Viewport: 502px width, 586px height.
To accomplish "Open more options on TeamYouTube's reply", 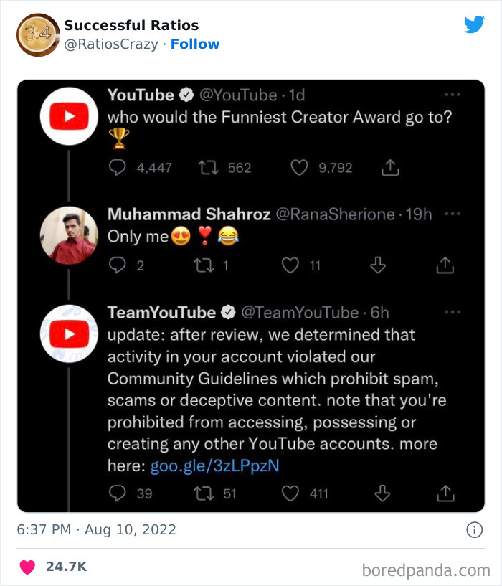I will click(452, 313).
